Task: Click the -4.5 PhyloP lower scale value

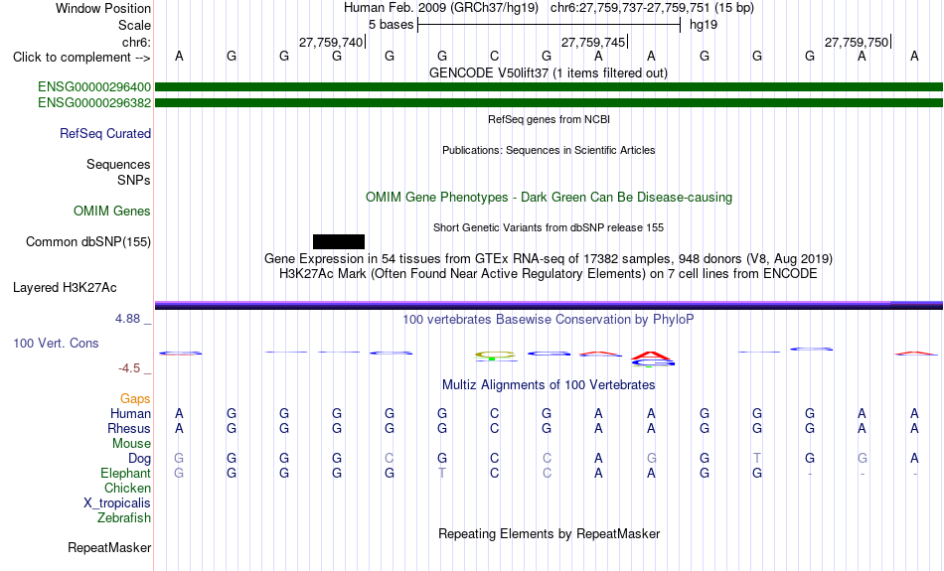Action: pos(129,368)
